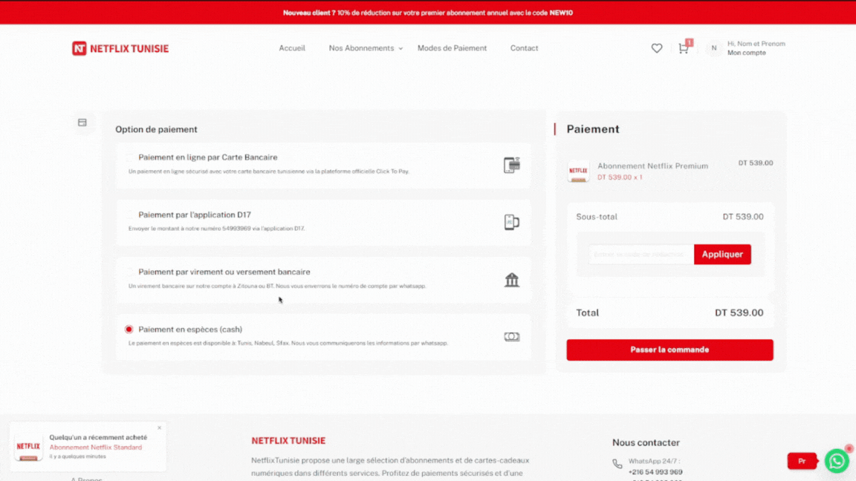Screen dimensions: 856x481
Task: Click the red Pr floating button
Action: [802, 462]
